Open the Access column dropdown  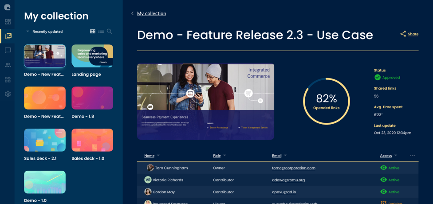pos(395,156)
